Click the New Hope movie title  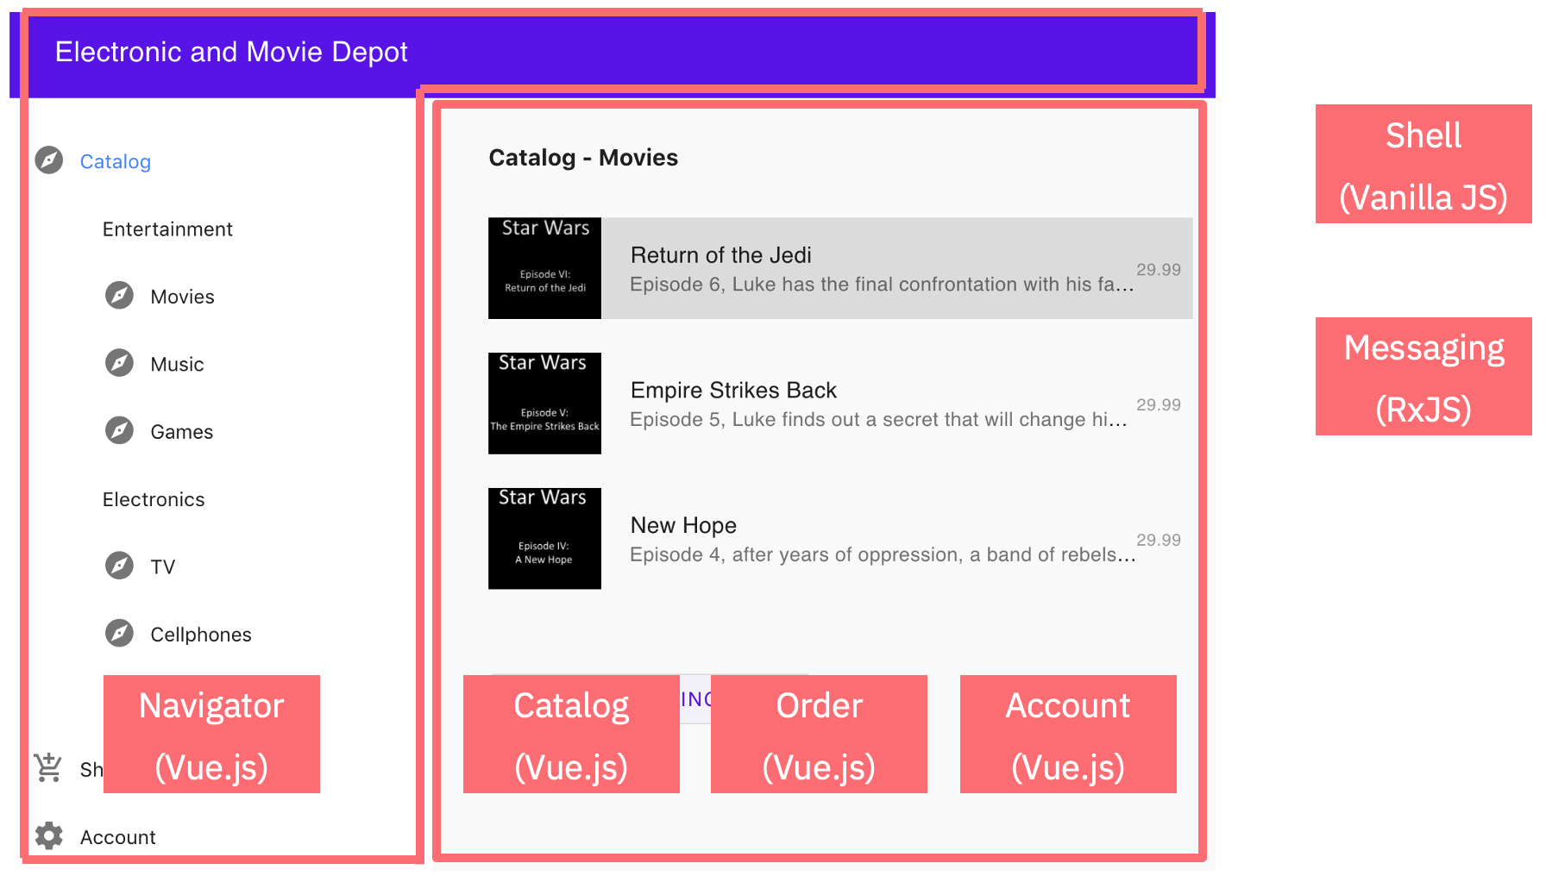(x=683, y=526)
